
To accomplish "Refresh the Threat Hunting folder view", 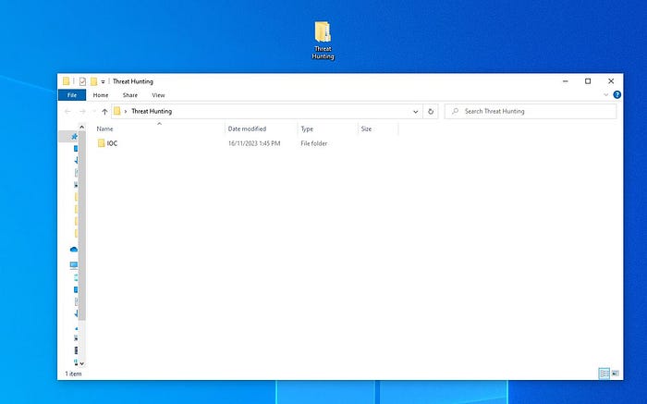I will click(x=431, y=112).
